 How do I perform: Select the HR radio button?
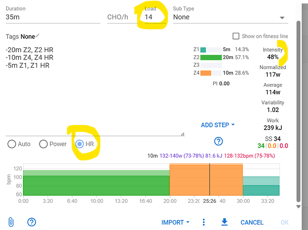pos(79,144)
